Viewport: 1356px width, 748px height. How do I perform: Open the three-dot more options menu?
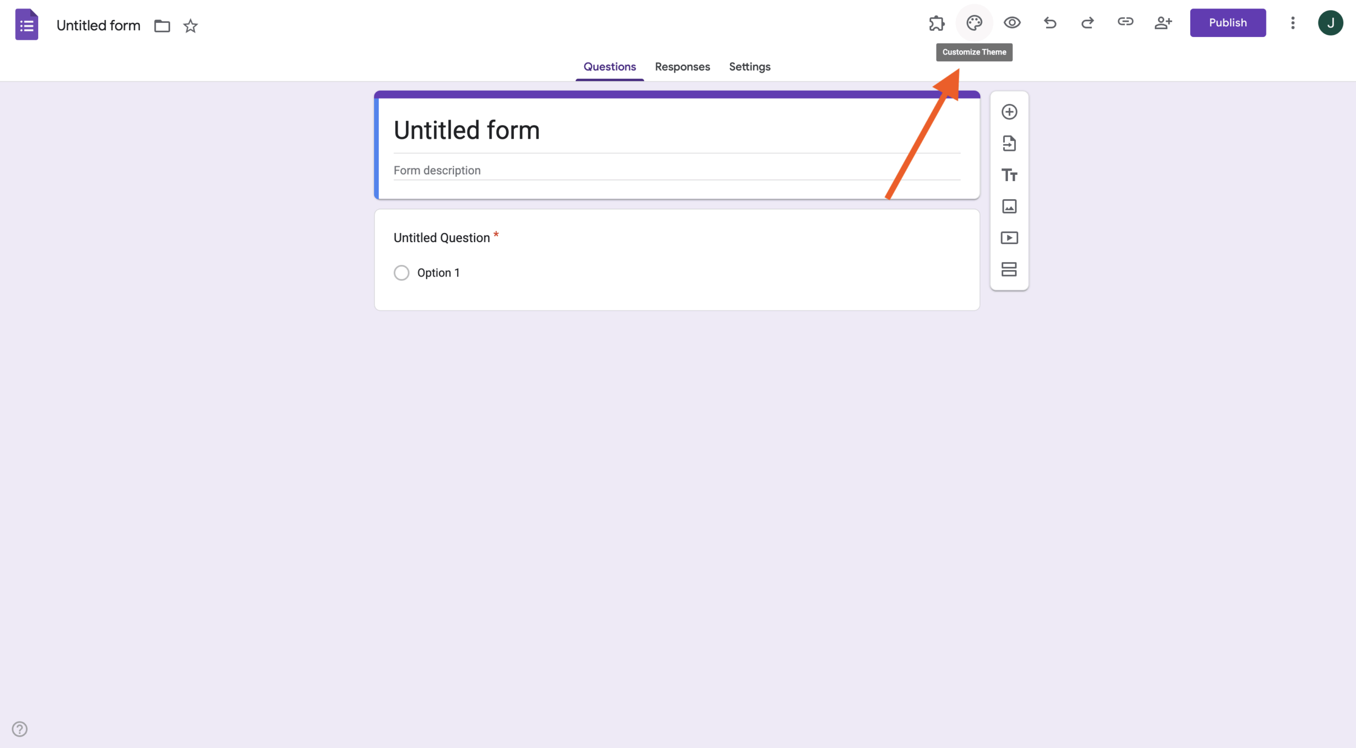tap(1292, 23)
